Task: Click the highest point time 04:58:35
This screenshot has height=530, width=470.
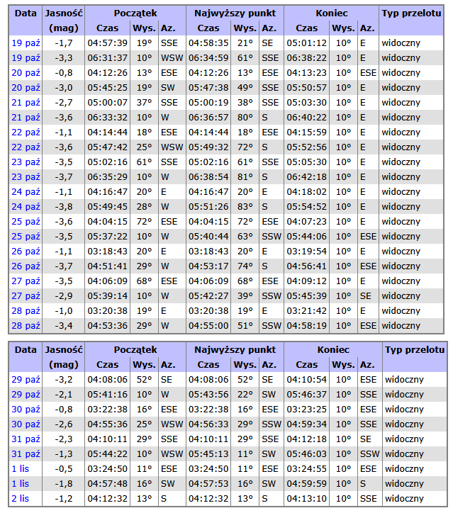Action: tap(208, 43)
